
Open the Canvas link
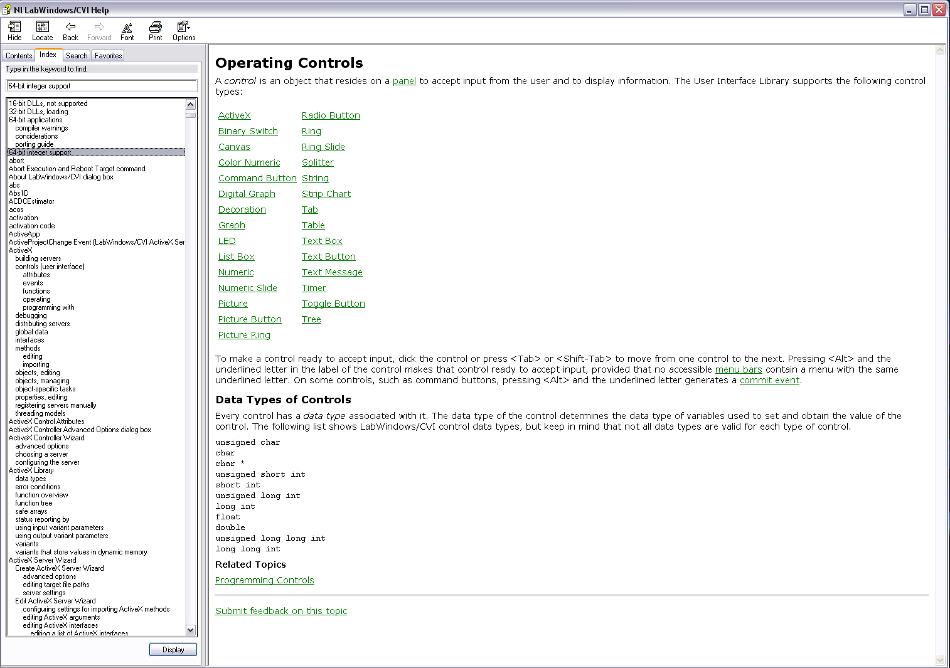234,147
